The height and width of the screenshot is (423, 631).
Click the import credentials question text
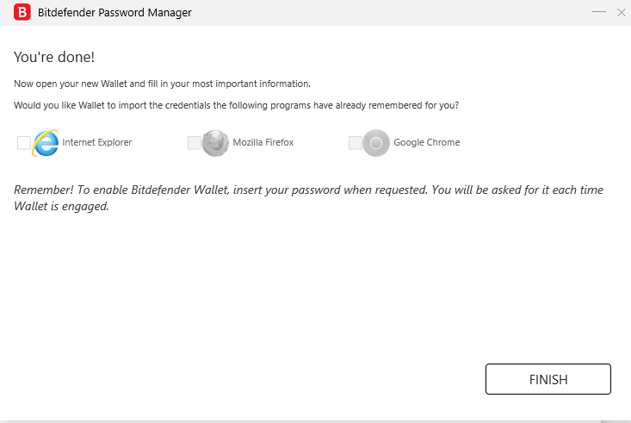(x=236, y=105)
